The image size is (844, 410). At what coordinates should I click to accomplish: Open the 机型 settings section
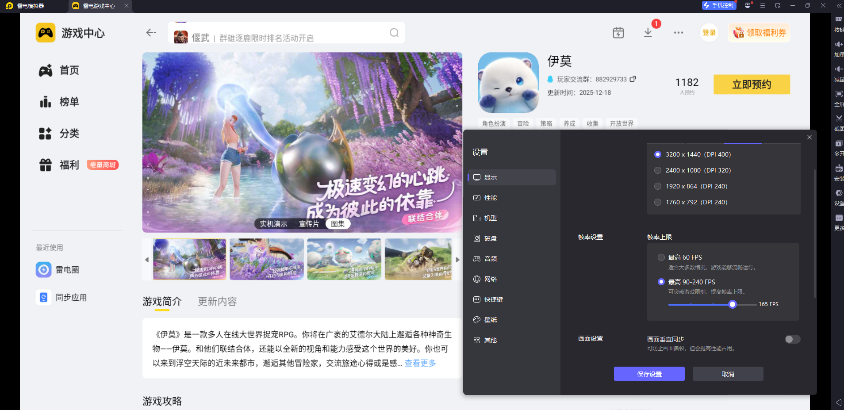pyautogui.click(x=512, y=218)
